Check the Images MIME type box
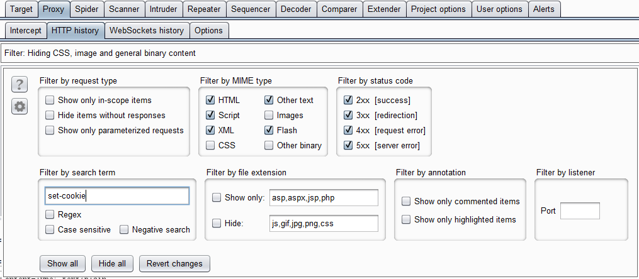This screenshot has height=279, width=639. (269, 116)
